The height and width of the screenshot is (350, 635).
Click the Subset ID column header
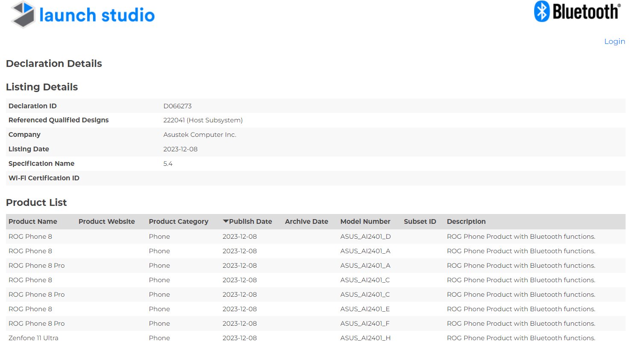420,221
